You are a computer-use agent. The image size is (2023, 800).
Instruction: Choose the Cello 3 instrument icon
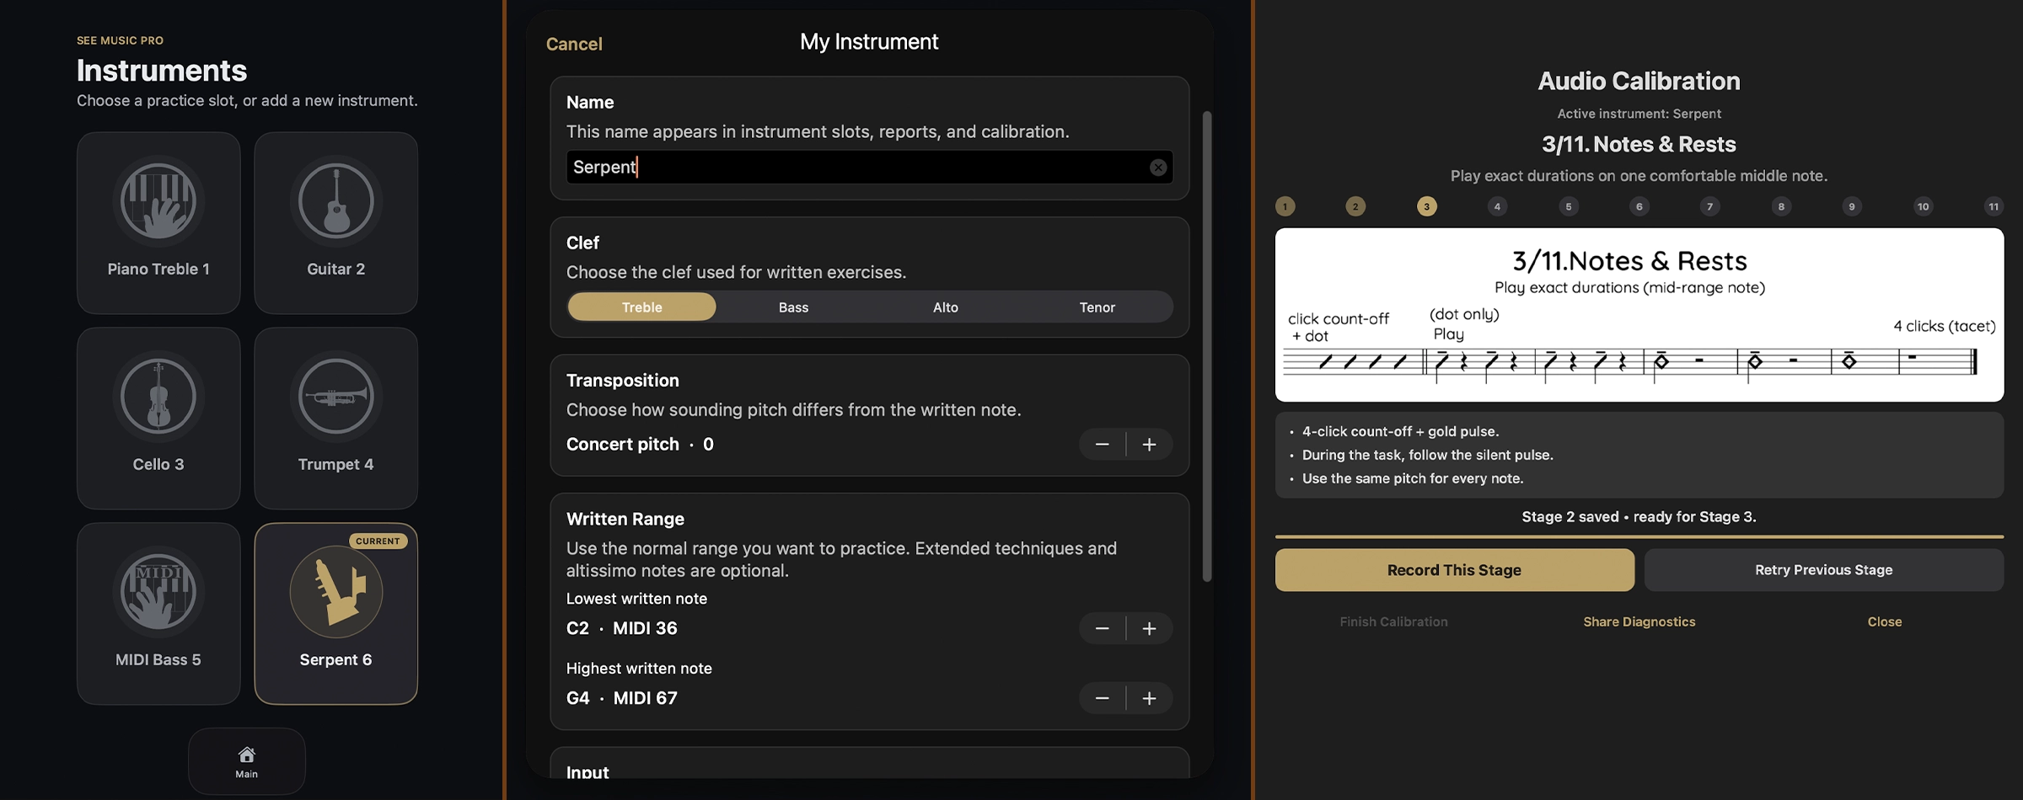158,397
